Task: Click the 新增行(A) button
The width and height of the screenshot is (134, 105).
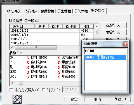Action: [113, 25]
